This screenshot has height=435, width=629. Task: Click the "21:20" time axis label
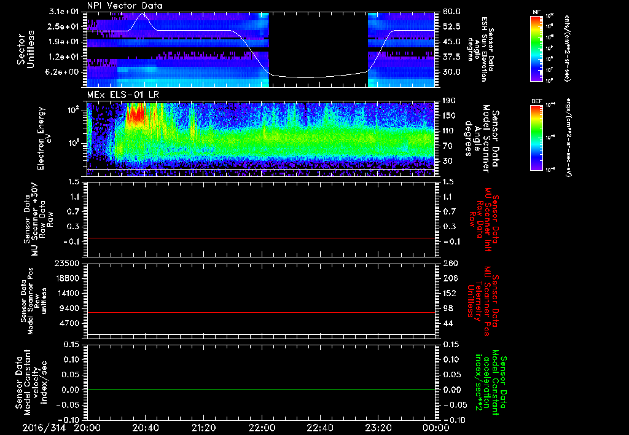pyautogui.click(x=203, y=428)
